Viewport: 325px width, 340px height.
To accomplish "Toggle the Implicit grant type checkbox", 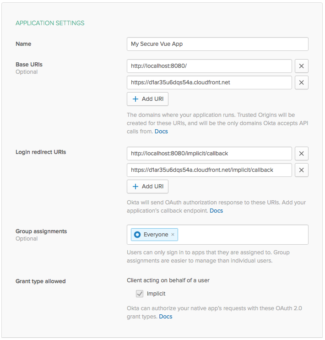I will [x=140, y=294].
